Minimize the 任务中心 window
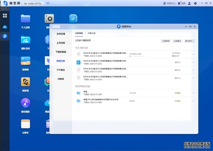 (x=186, y=27)
